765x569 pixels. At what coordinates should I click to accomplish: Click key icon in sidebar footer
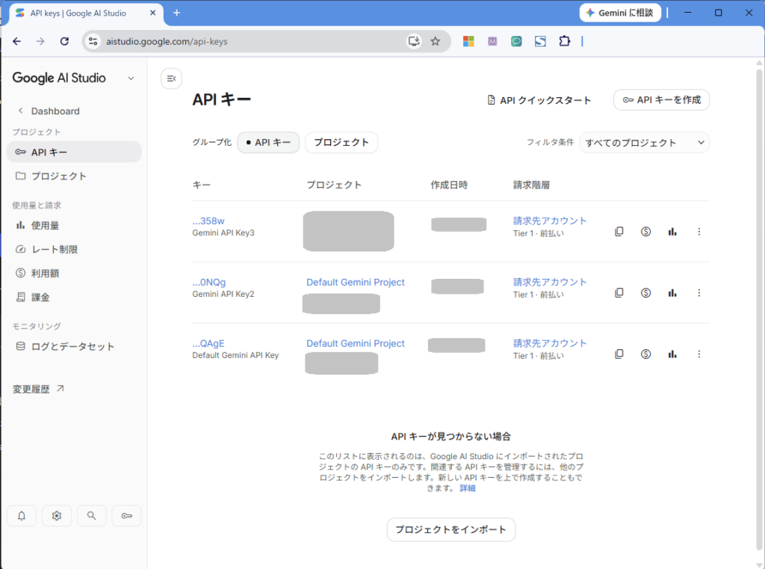[x=126, y=516]
